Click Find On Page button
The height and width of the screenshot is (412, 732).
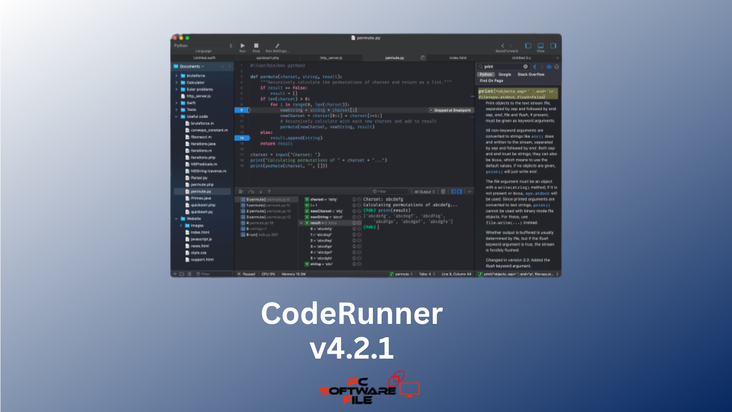pos(491,81)
